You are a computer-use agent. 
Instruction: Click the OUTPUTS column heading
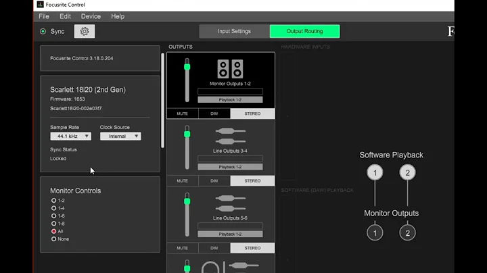181,47
